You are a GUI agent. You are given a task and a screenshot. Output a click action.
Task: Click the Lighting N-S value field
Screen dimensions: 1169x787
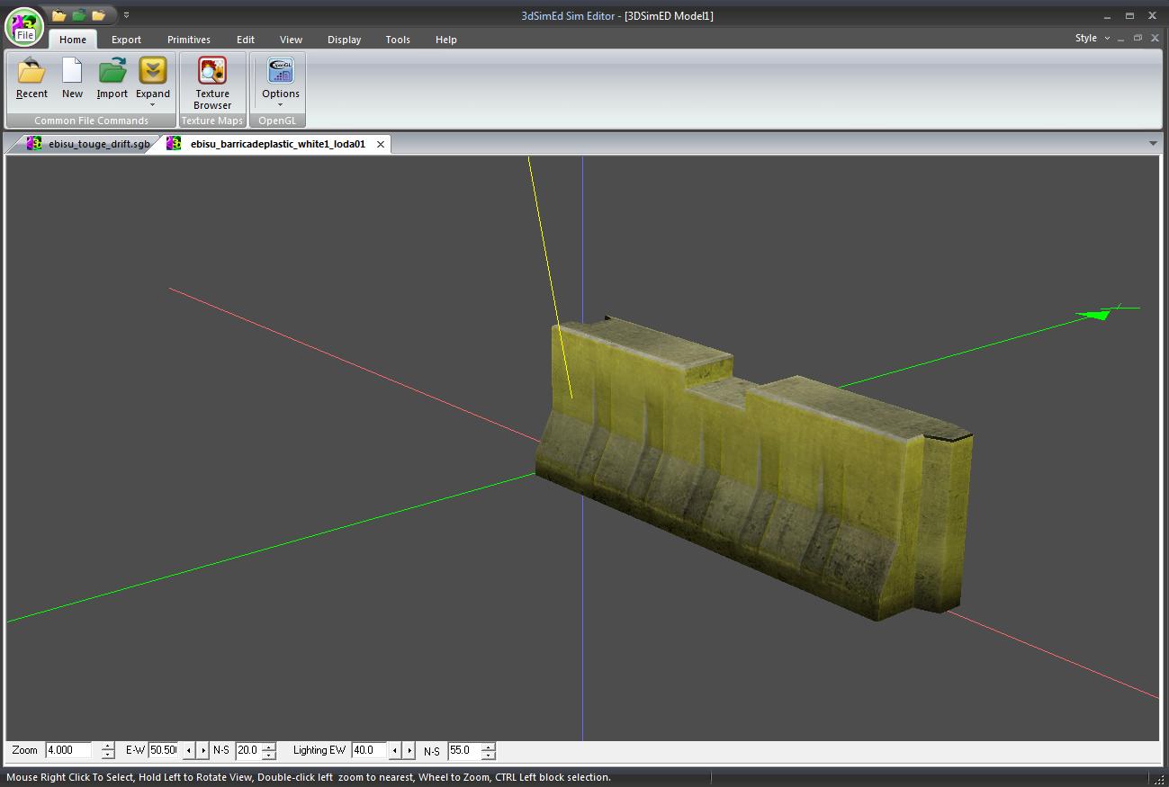(463, 750)
